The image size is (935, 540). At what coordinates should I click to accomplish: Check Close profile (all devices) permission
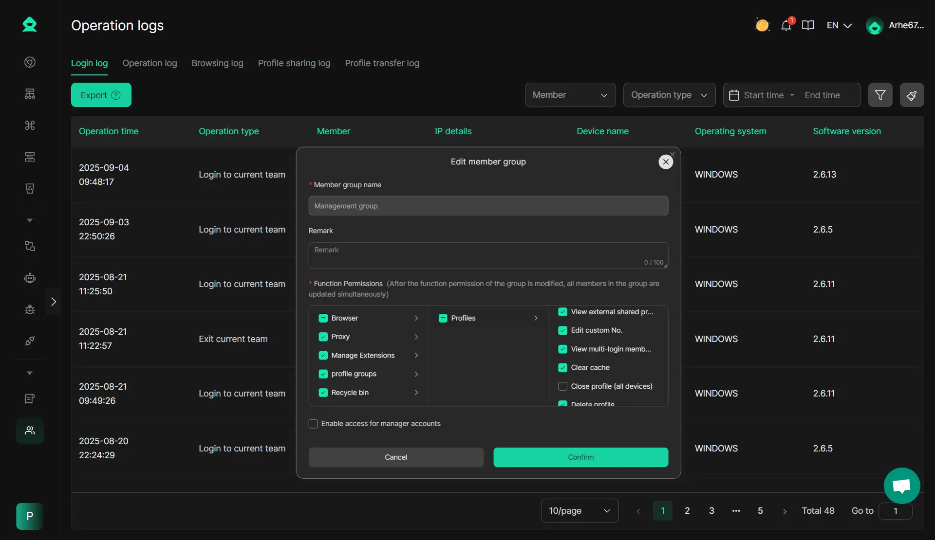point(562,386)
